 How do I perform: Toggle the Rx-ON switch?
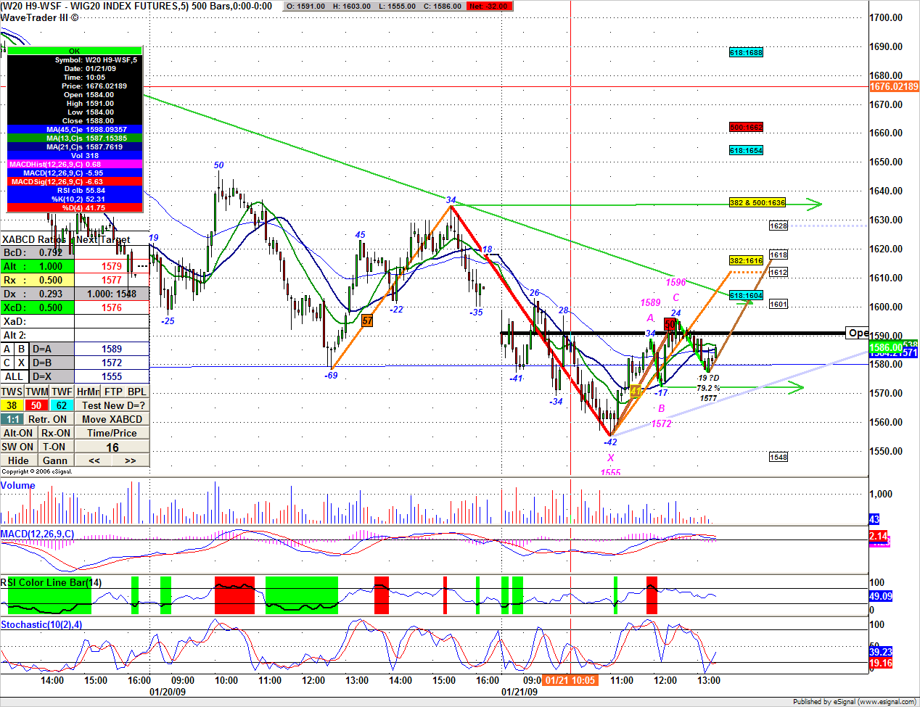[x=56, y=433]
